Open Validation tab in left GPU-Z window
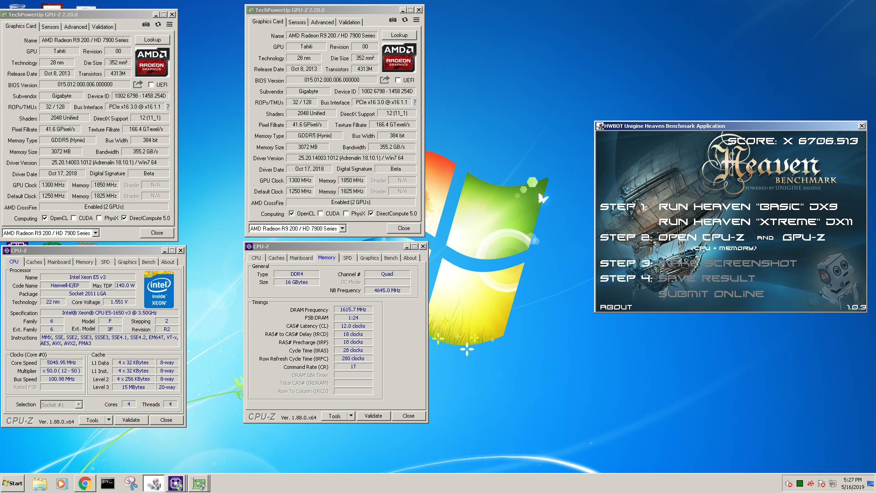Image resolution: width=876 pixels, height=493 pixels. coord(103,26)
